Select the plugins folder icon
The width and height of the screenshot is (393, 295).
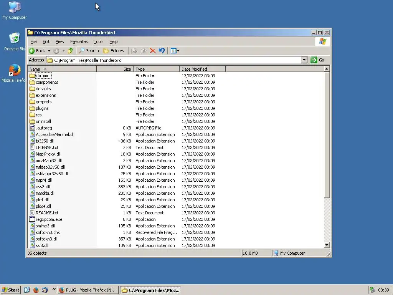[32, 108]
